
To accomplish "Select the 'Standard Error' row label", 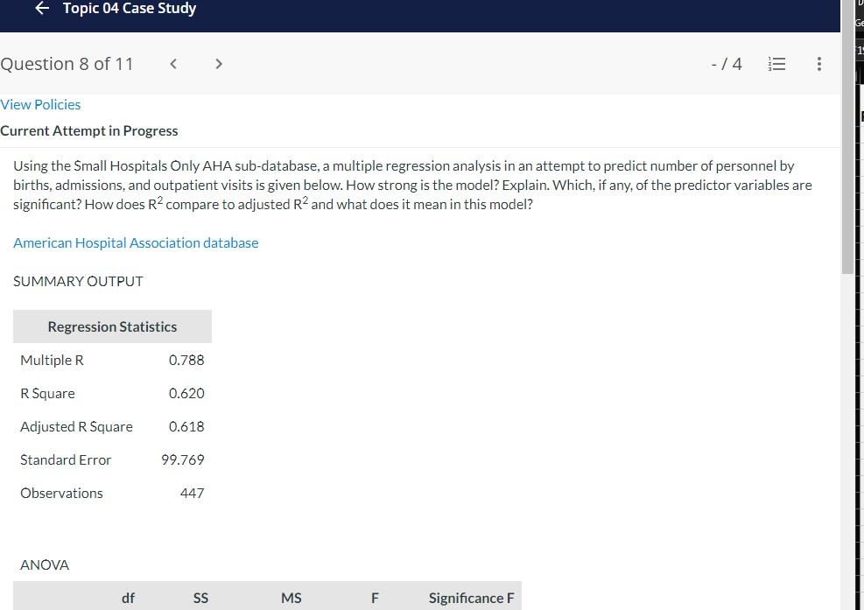I will (x=66, y=460).
